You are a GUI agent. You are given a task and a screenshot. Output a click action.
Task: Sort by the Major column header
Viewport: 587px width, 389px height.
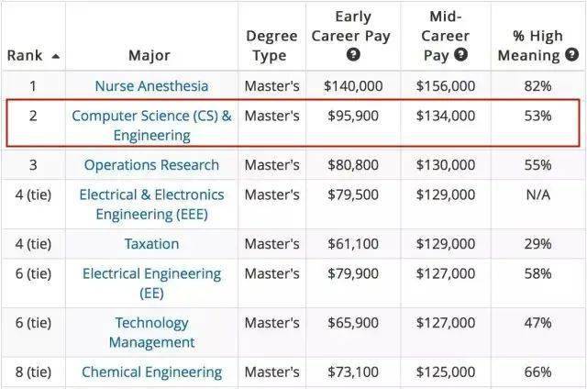[x=150, y=55]
